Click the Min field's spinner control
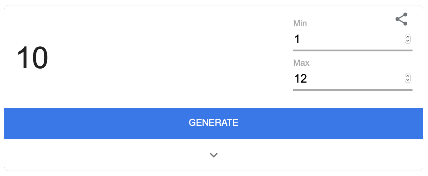 [407, 39]
